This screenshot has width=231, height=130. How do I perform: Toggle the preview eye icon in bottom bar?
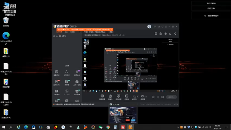pos(158,97)
